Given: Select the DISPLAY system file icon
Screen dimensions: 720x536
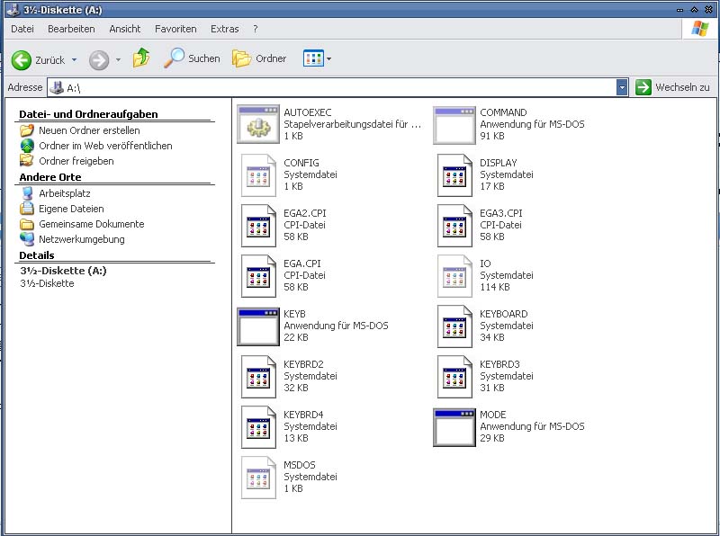Looking at the screenshot, I should [x=454, y=174].
